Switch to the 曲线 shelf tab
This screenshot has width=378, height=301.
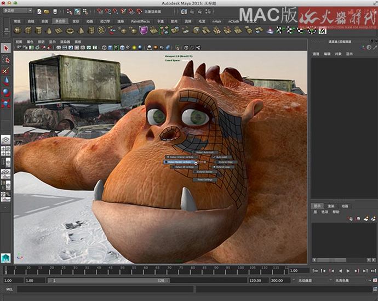point(31,21)
